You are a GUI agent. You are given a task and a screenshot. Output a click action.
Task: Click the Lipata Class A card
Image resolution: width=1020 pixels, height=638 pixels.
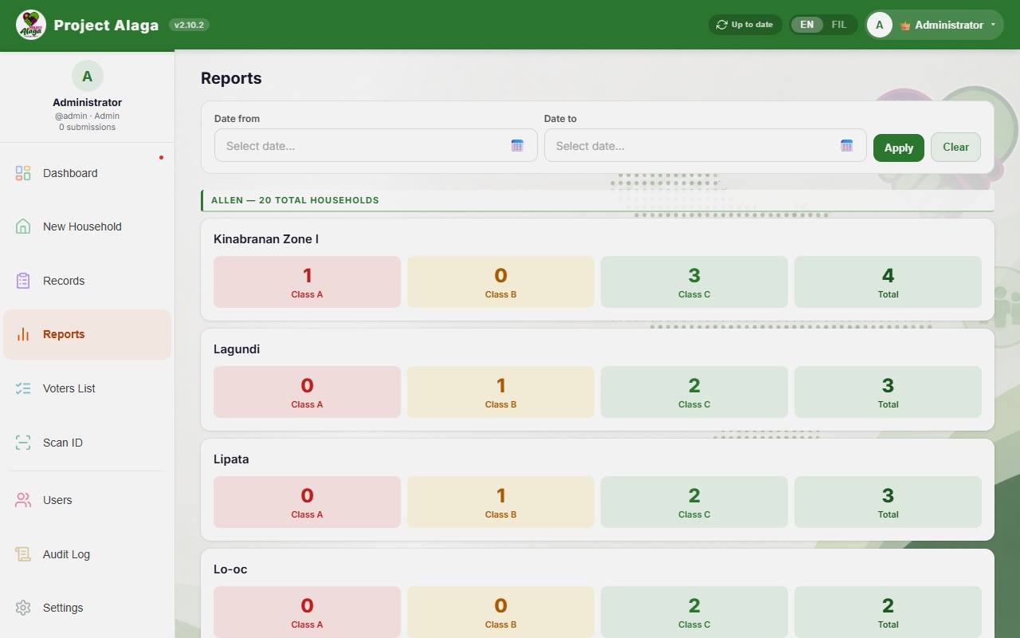(307, 502)
